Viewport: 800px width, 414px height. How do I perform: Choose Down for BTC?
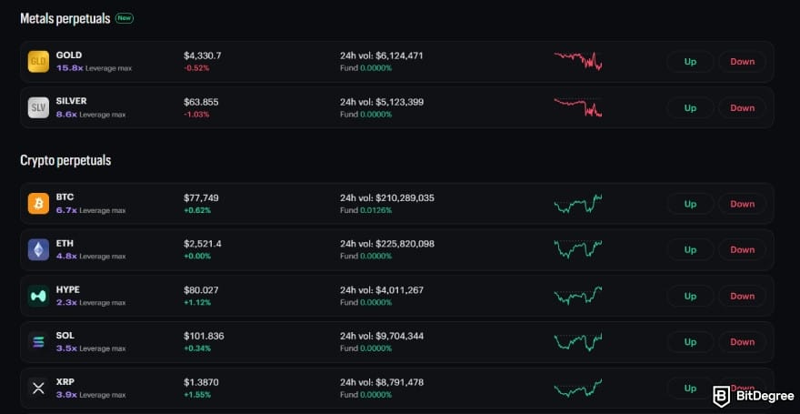(x=742, y=204)
